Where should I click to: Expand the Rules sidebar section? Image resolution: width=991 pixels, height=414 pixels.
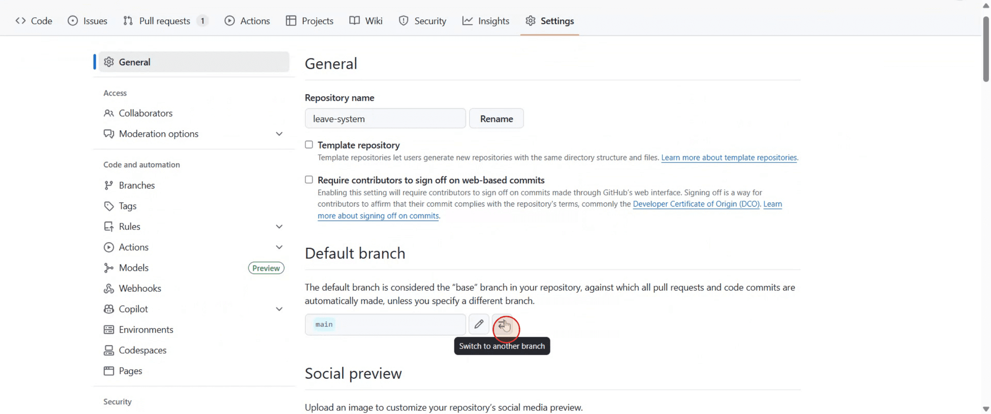(280, 226)
